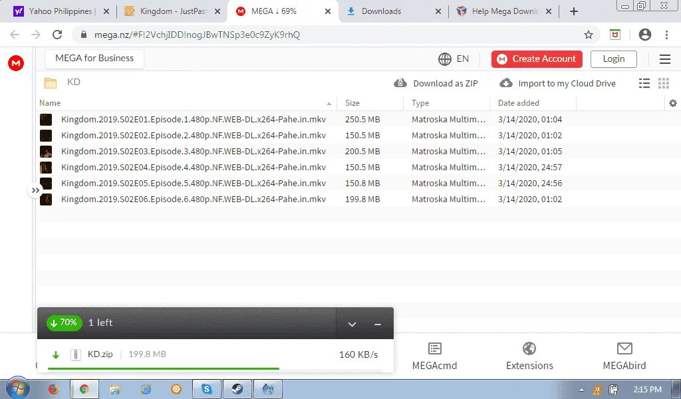Sort by Type column header
681x399 pixels.
(x=420, y=103)
